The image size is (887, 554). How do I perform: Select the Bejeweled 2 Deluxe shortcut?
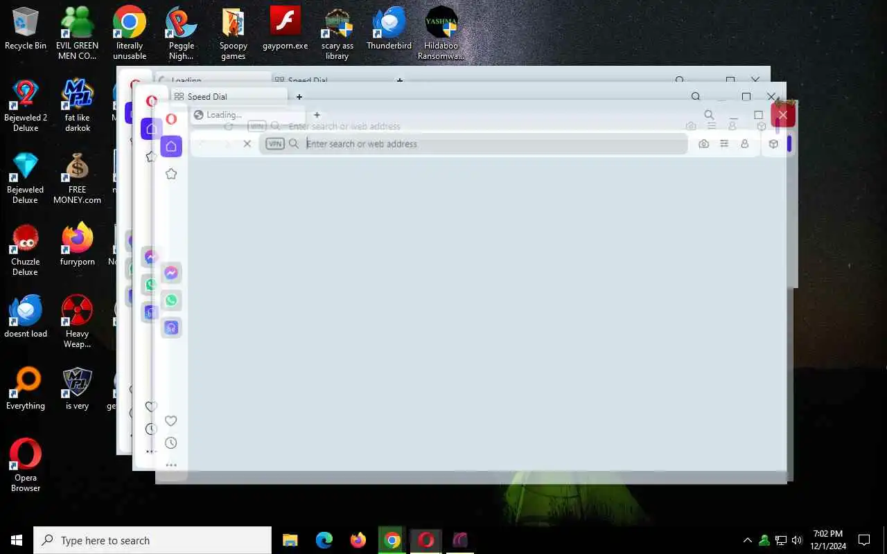pyautogui.click(x=26, y=105)
